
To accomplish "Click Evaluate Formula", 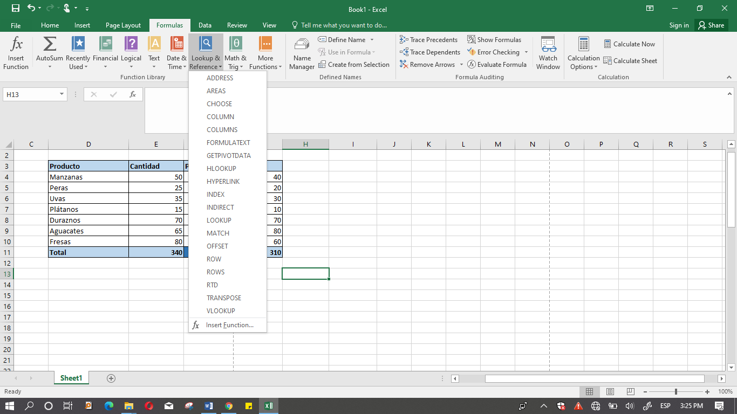I will tap(497, 64).
